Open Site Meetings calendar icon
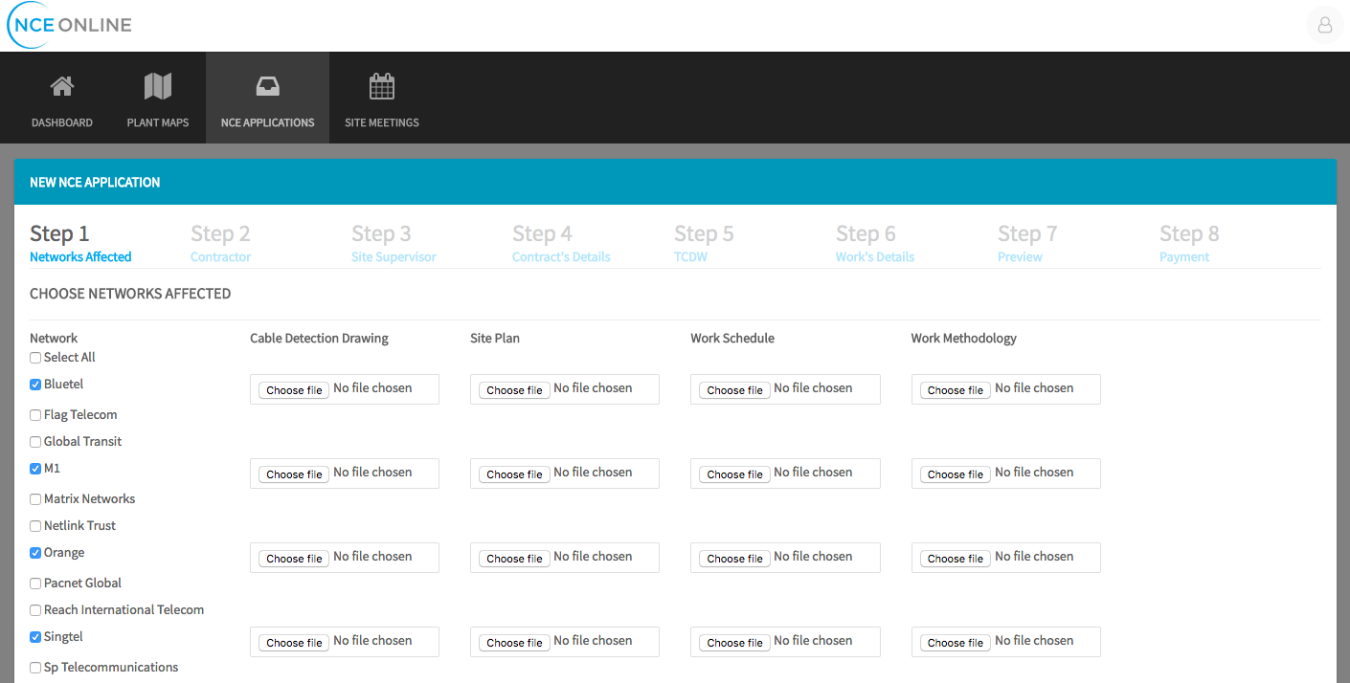Viewport: 1350px width, 683px height. (x=382, y=87)
